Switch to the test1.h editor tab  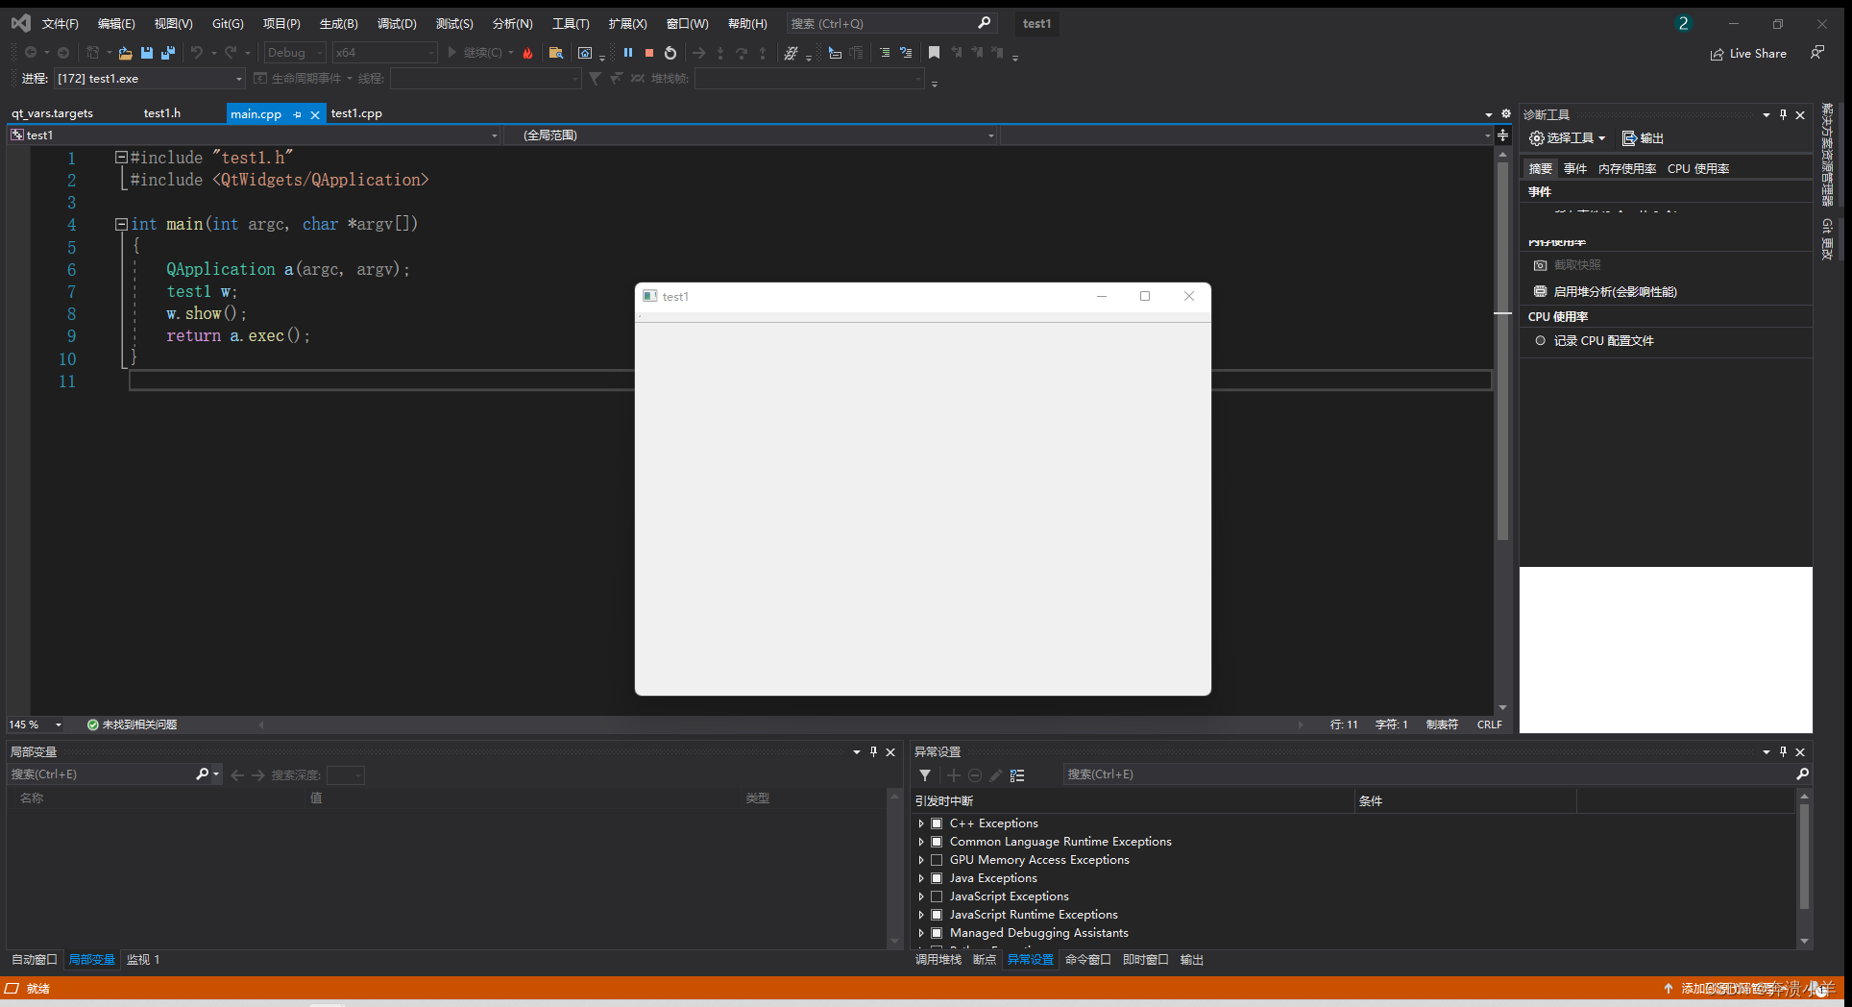[162, 113]
